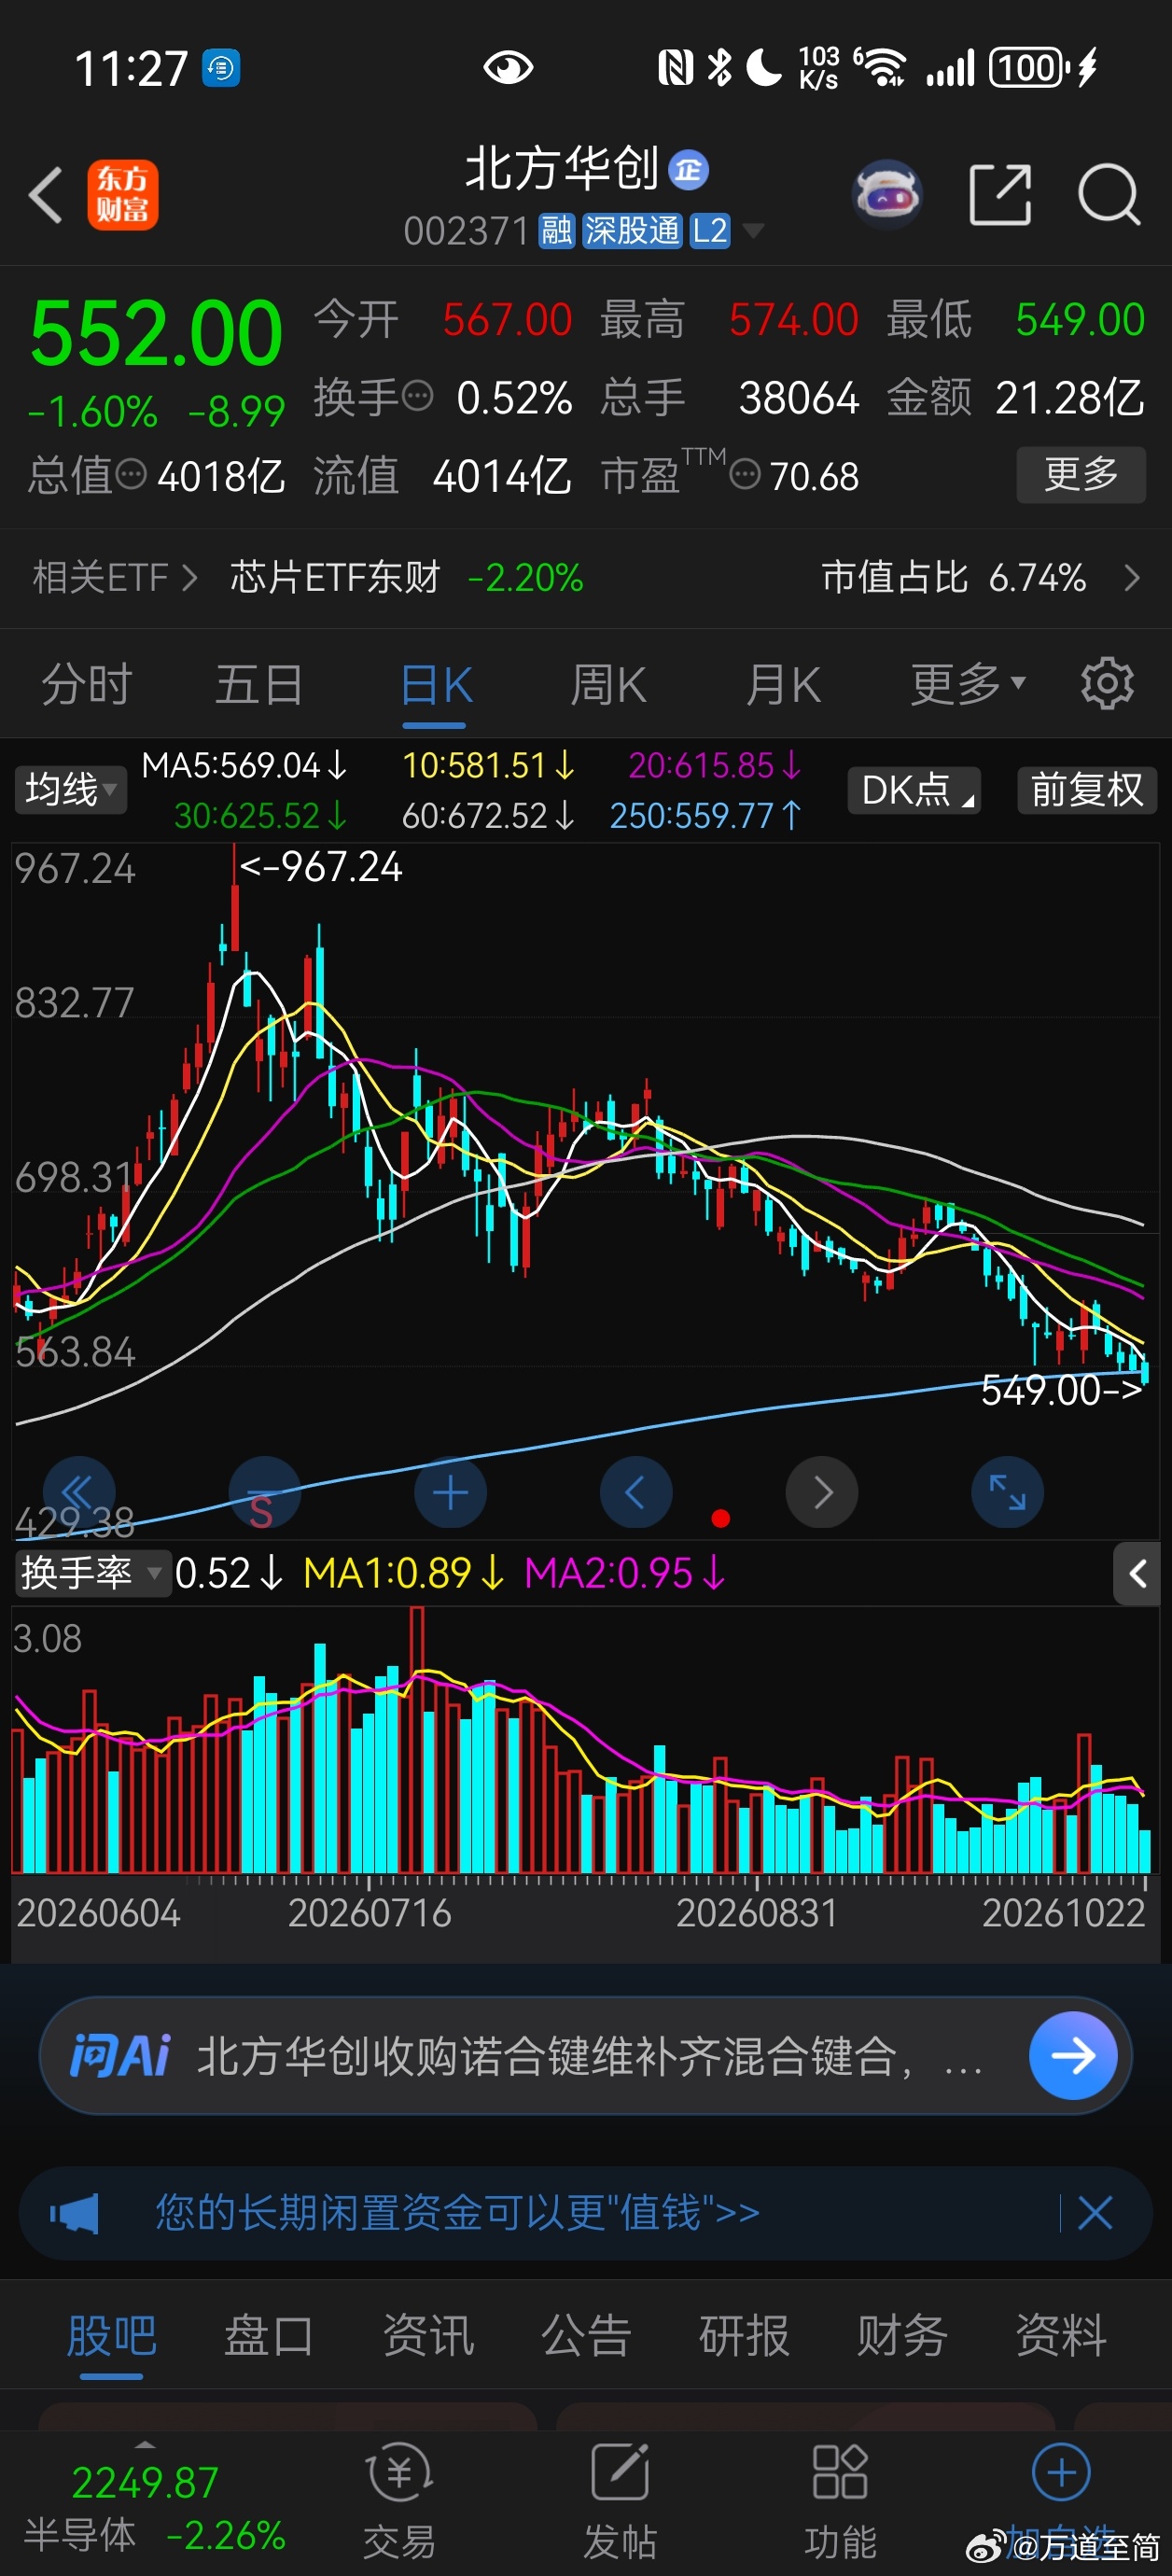Screen dimensions: 1172x2576
Task: Move chart right with arrow button
Action: (822, 1492)
